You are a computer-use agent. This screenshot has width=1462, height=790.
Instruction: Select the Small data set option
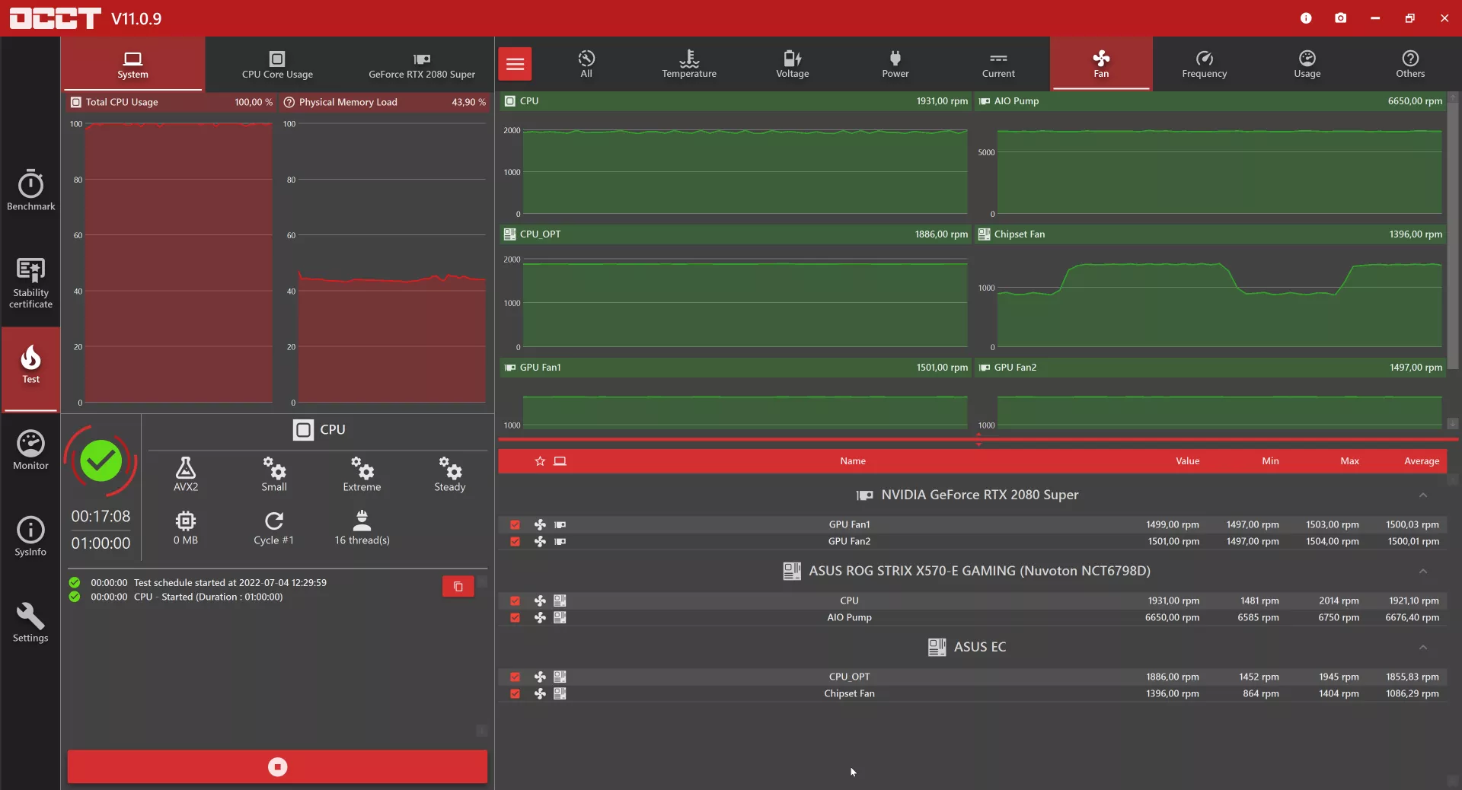[x=274, y=474]
